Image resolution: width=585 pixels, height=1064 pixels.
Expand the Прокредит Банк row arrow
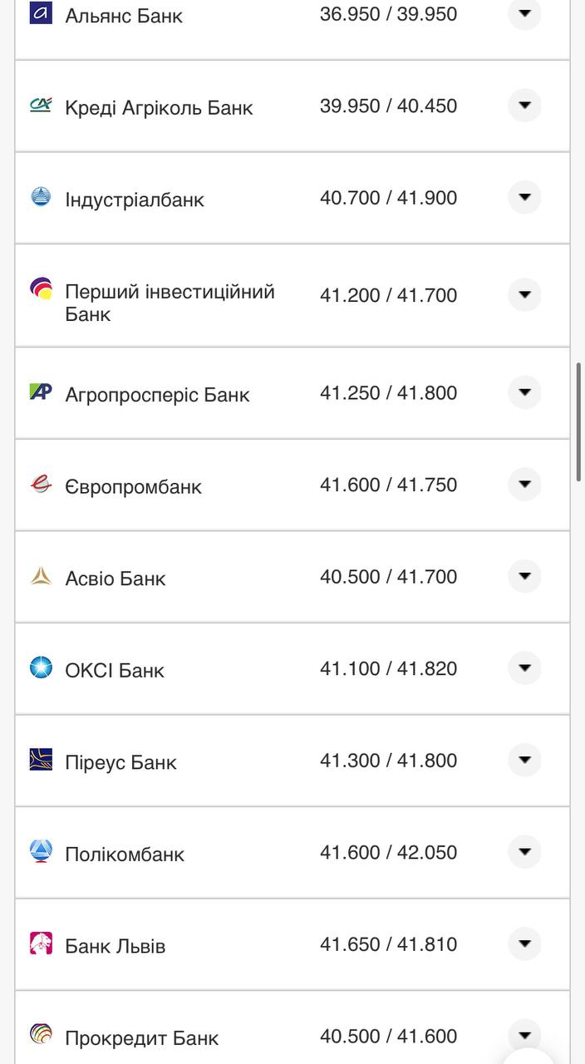click(524, 1035)
